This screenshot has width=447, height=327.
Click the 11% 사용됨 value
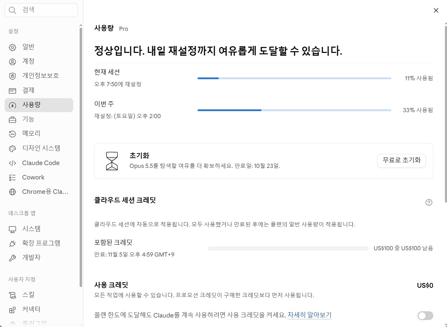[419, 78]
